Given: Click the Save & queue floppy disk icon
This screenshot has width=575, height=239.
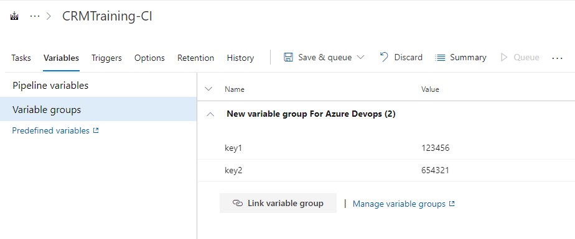Looking at the screenshot, I should click(288, 58).
